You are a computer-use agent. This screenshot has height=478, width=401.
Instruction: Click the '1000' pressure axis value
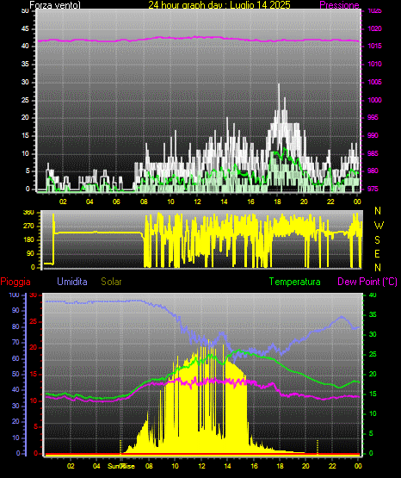[374, 100]
